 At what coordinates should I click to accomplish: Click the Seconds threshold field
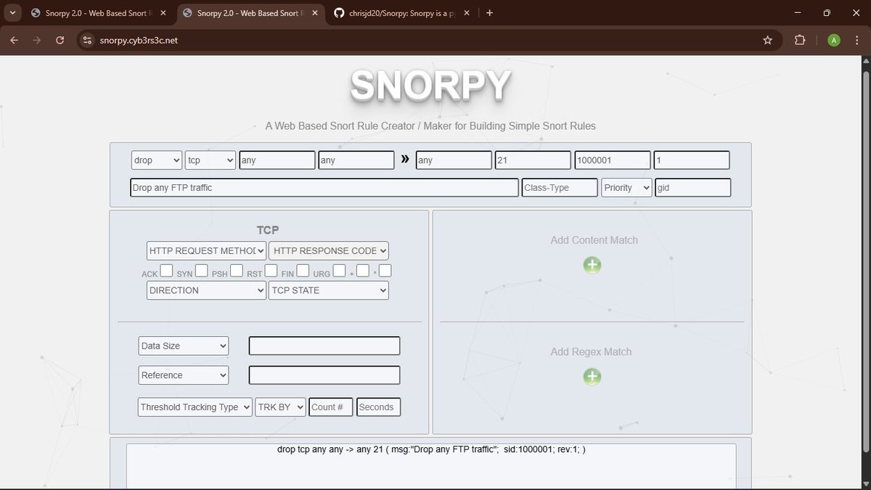(x=379, y=407)
